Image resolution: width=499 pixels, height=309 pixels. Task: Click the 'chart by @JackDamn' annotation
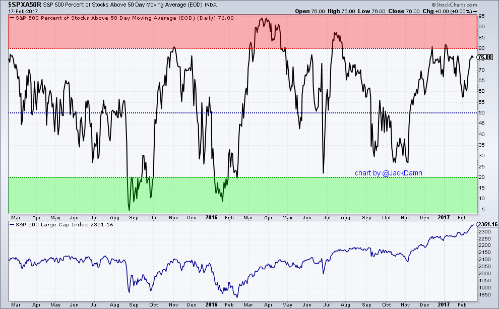[x=388, y=173]
